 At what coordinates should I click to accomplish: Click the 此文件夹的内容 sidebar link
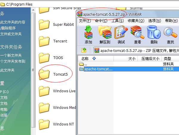13,22
